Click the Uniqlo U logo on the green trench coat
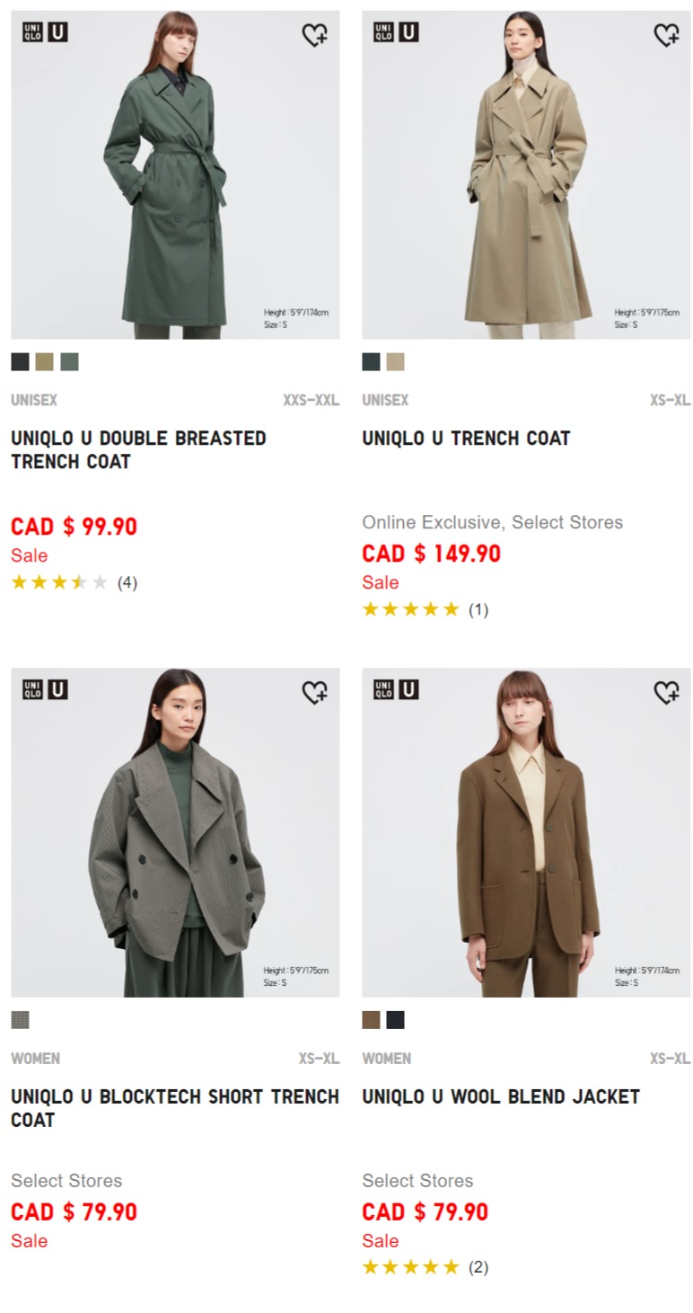 point(45,32)
